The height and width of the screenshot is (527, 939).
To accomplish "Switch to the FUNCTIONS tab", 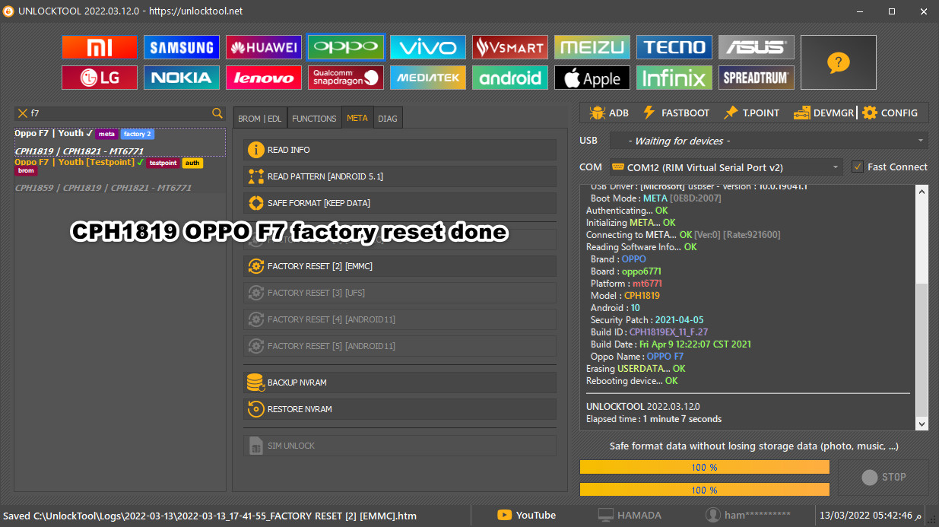I will click(x=314, y=119).
